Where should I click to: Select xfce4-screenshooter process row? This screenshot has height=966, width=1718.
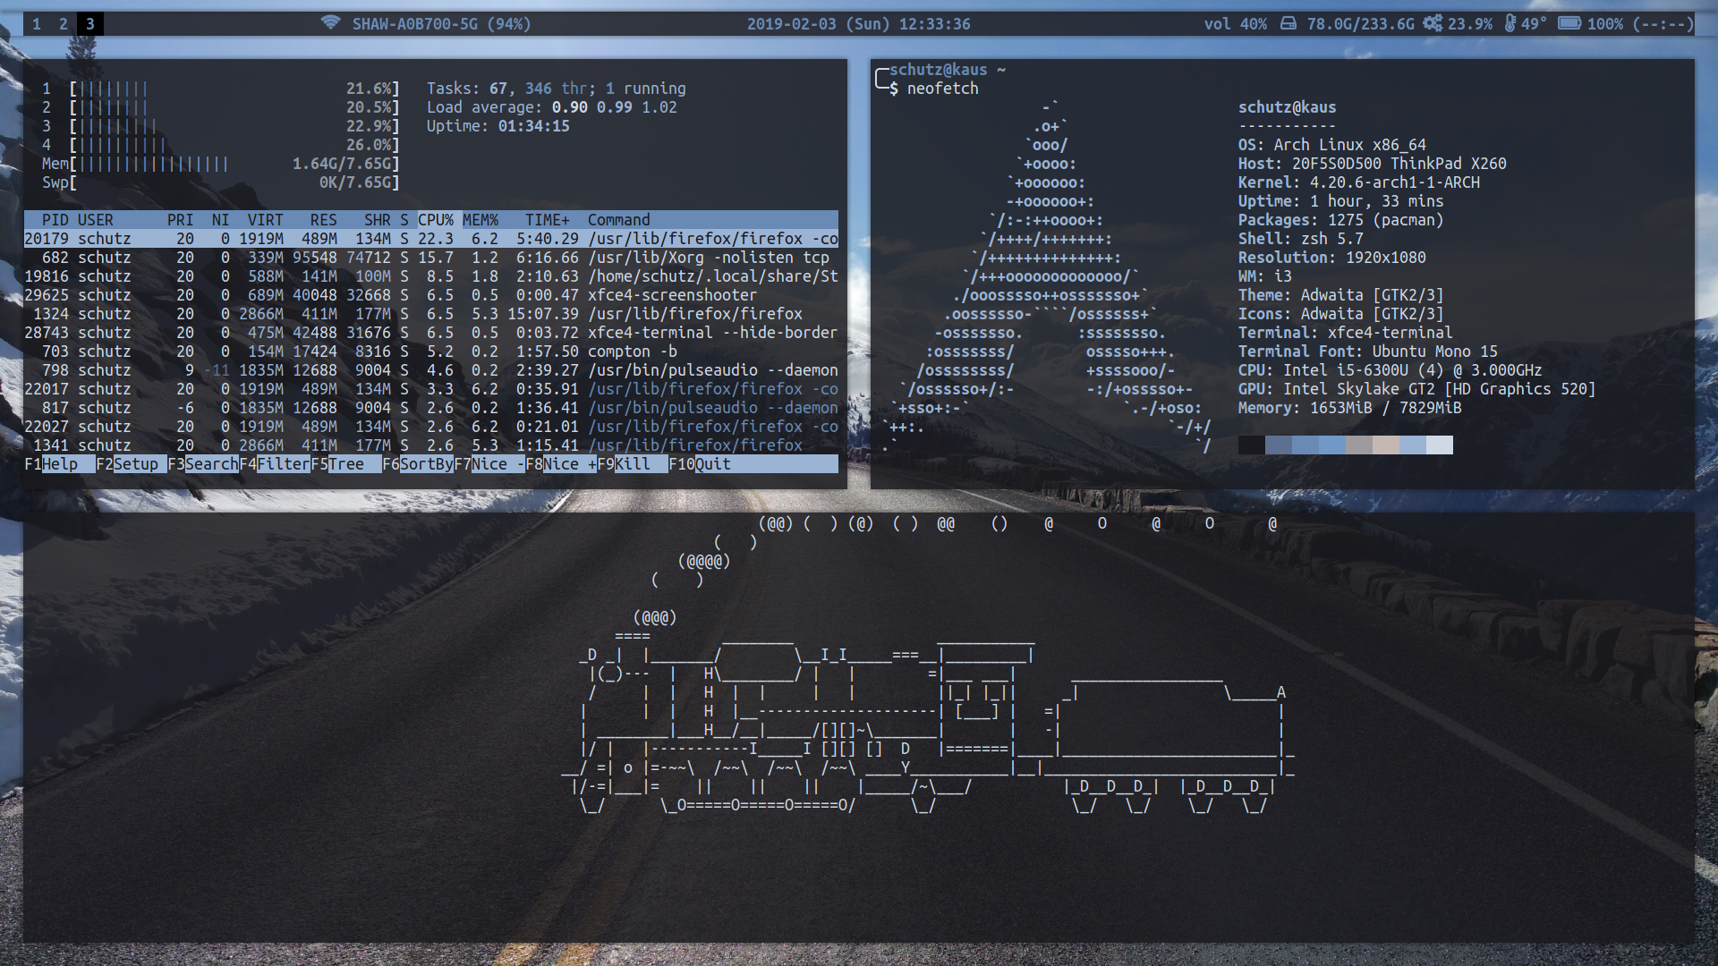431,295
